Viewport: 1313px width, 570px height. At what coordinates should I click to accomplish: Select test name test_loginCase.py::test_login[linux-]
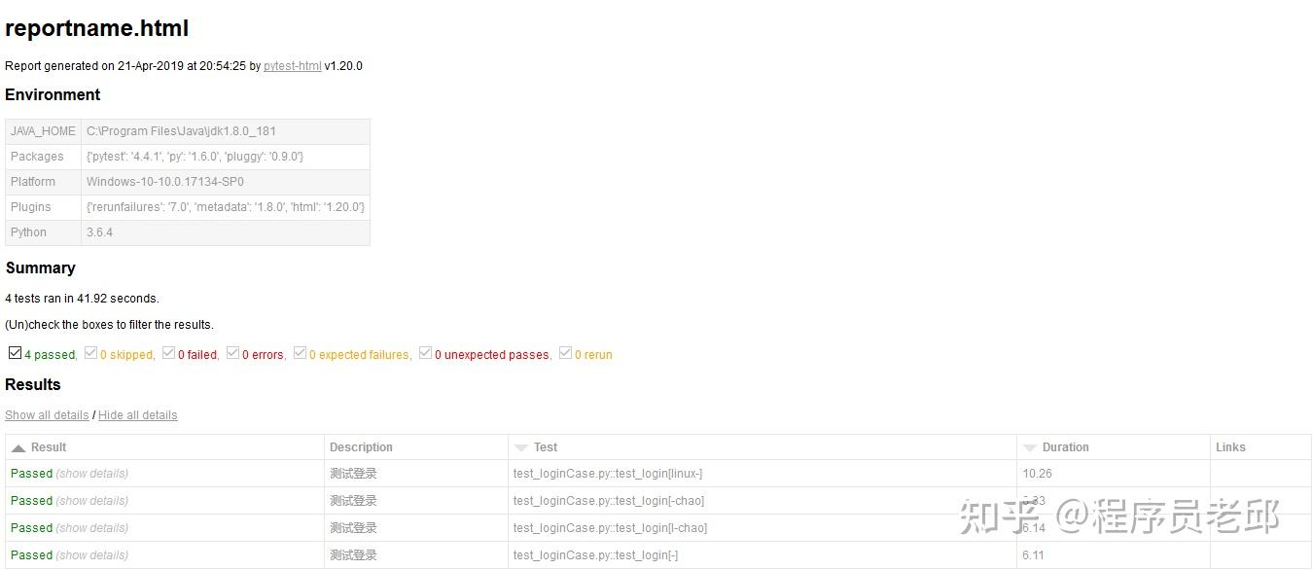point(608,474)
